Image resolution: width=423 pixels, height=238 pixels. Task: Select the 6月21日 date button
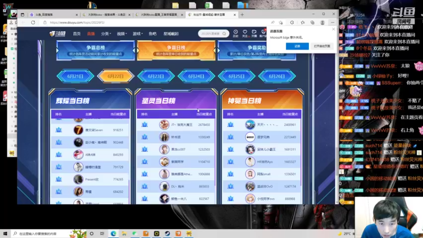pyautogui.click(x=75, y=76)
